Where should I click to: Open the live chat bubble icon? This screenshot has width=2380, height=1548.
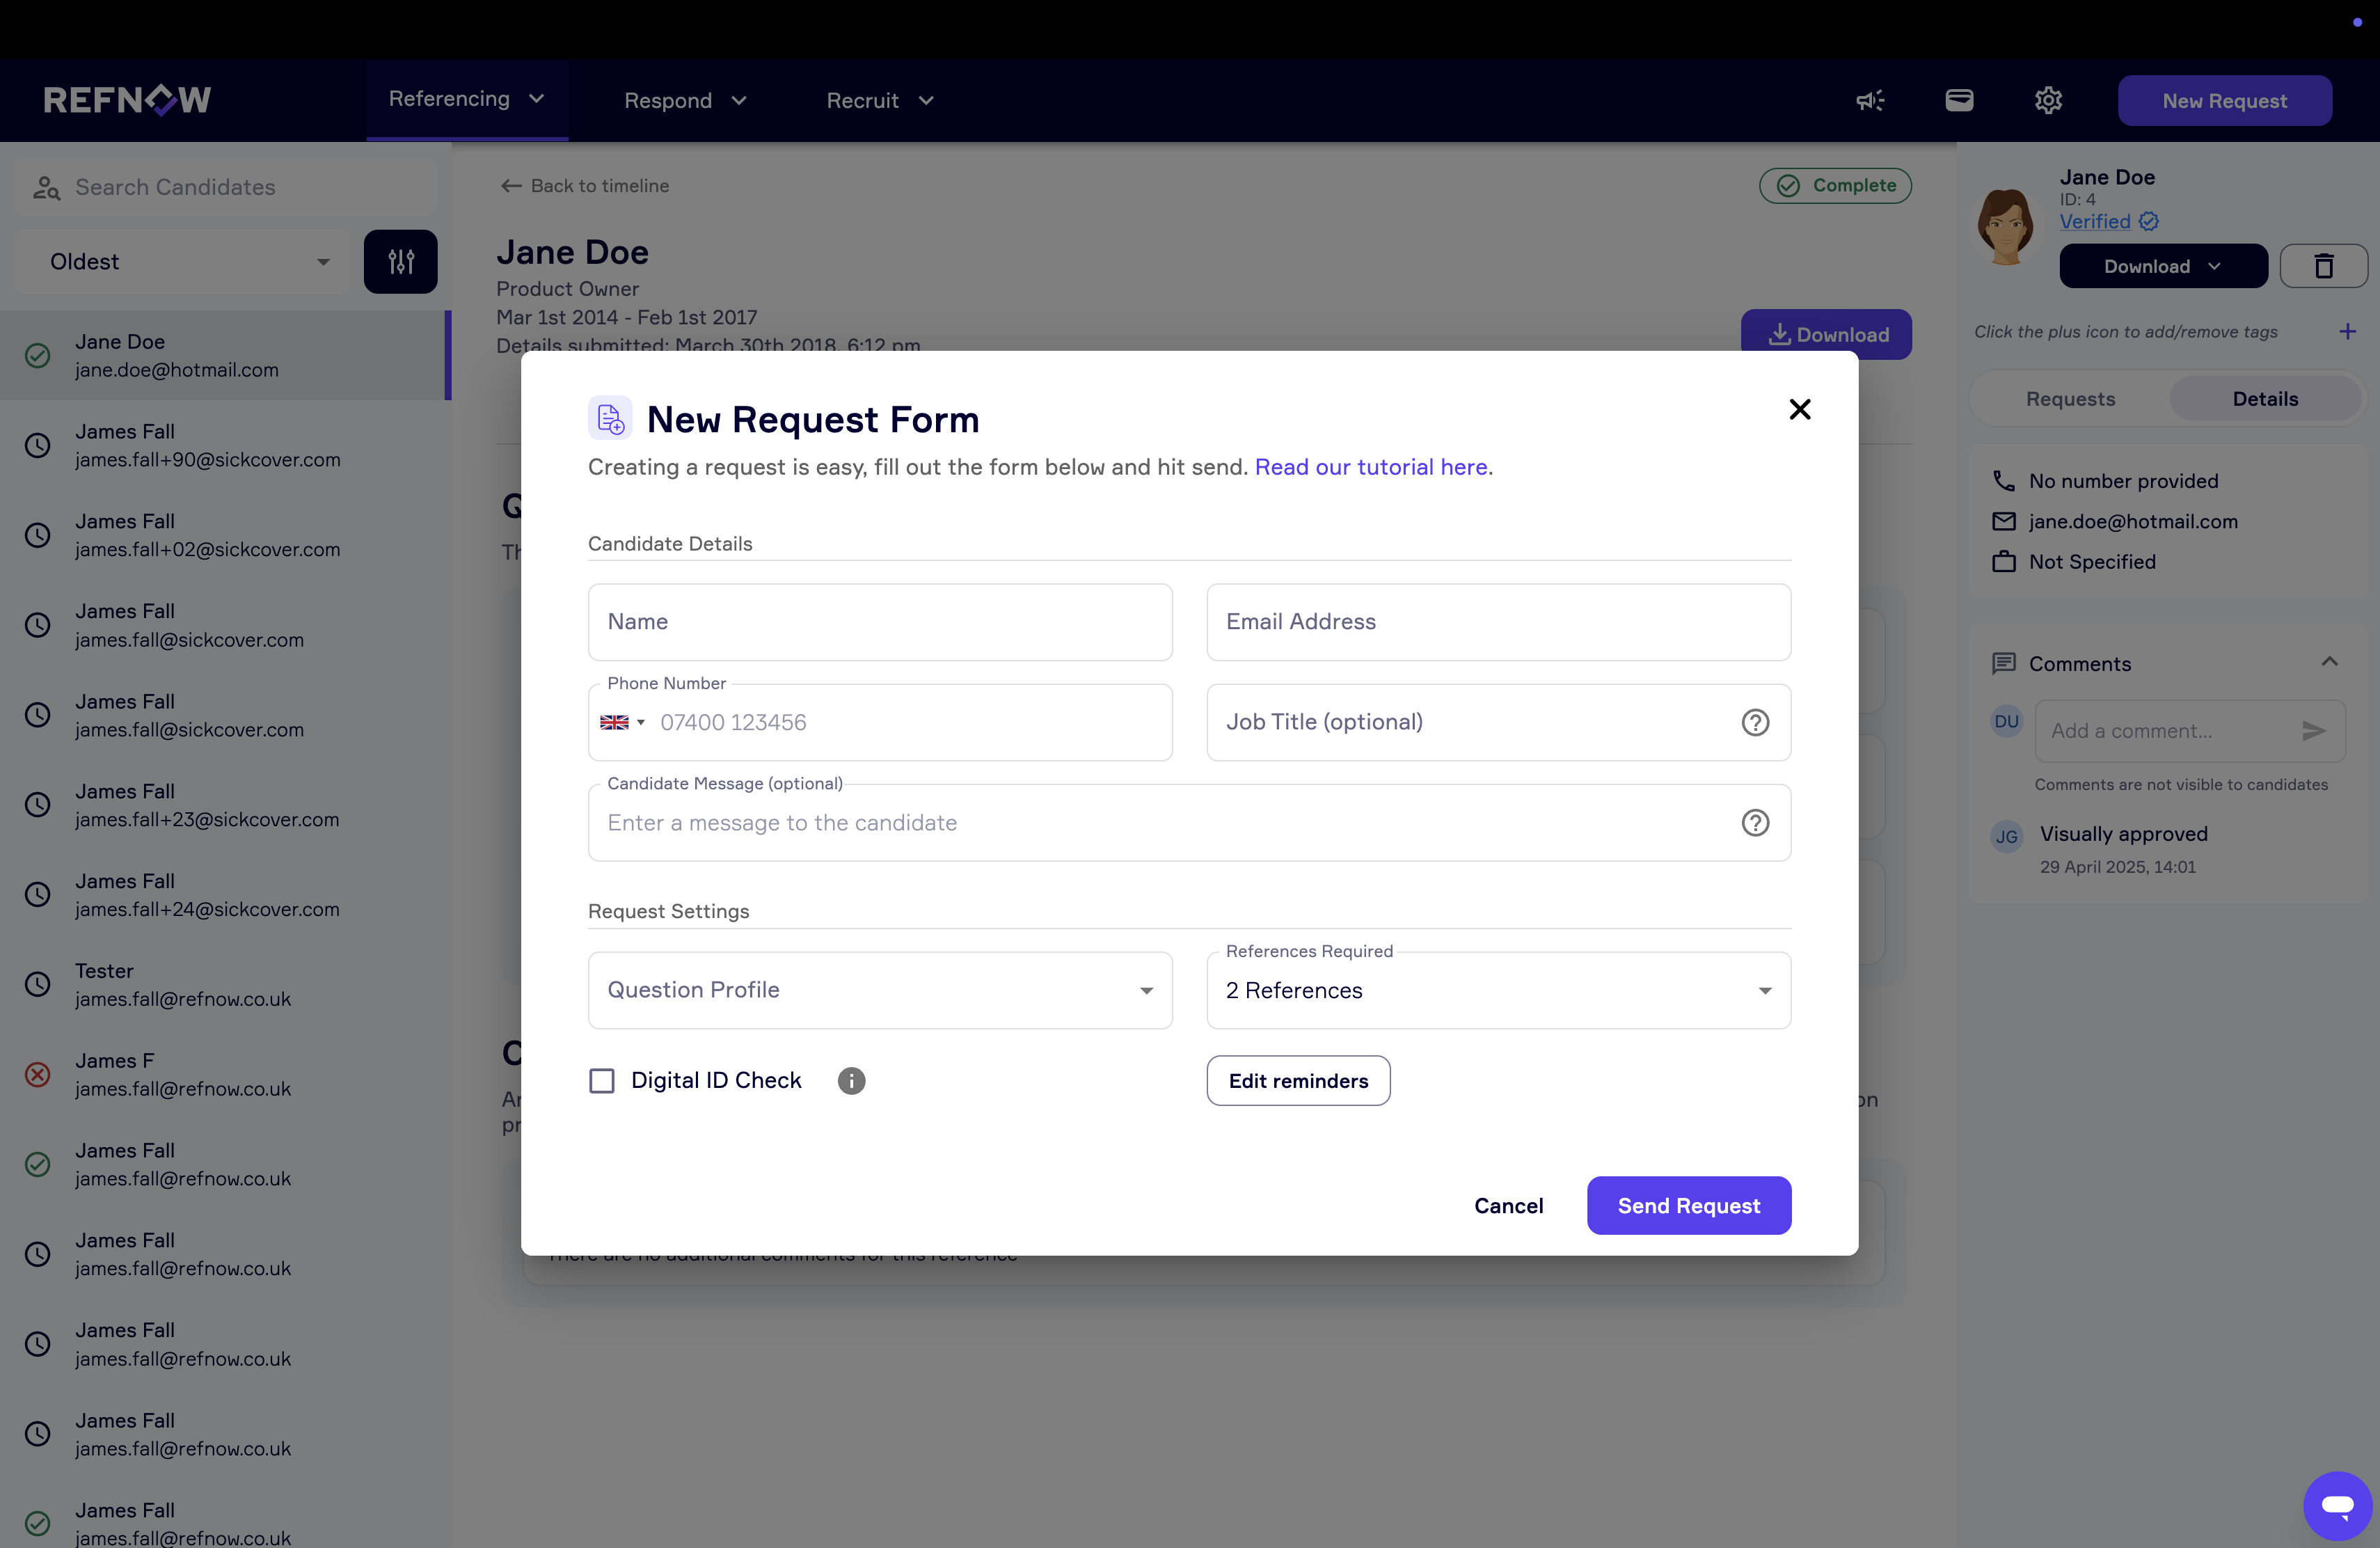pyautogui.click(x=2337, y=1505)
